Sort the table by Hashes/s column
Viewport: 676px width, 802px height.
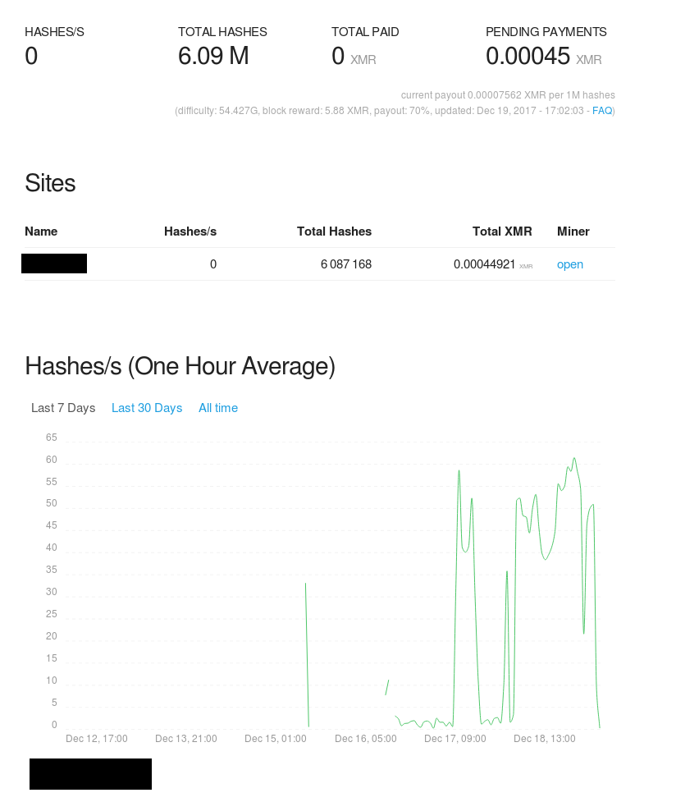[190, 231]
